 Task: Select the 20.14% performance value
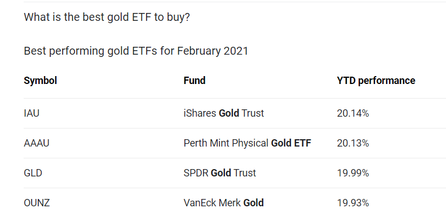point(353,113)
